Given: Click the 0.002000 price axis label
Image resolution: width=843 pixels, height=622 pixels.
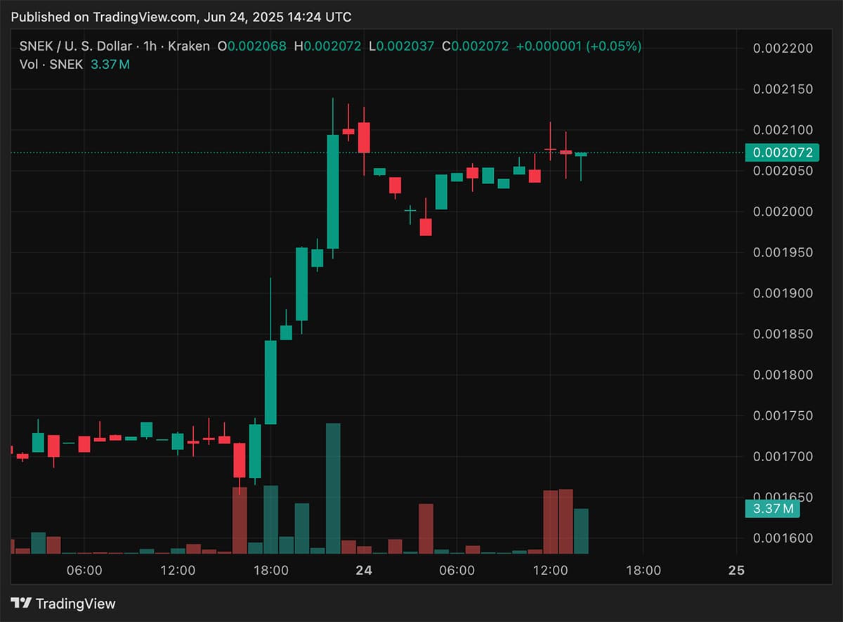Looking at the screenshot, I should coord(783,212).
